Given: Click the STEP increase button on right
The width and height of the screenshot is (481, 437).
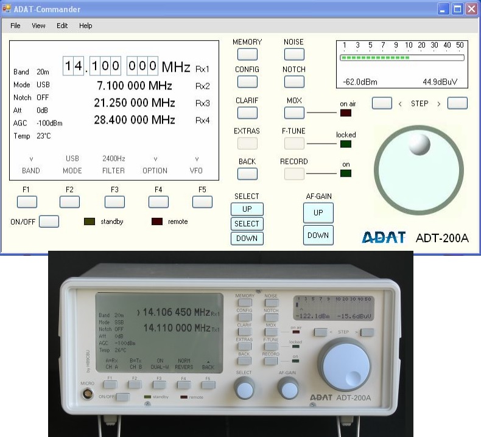Looking at the screenshot, I should [457, 103].
